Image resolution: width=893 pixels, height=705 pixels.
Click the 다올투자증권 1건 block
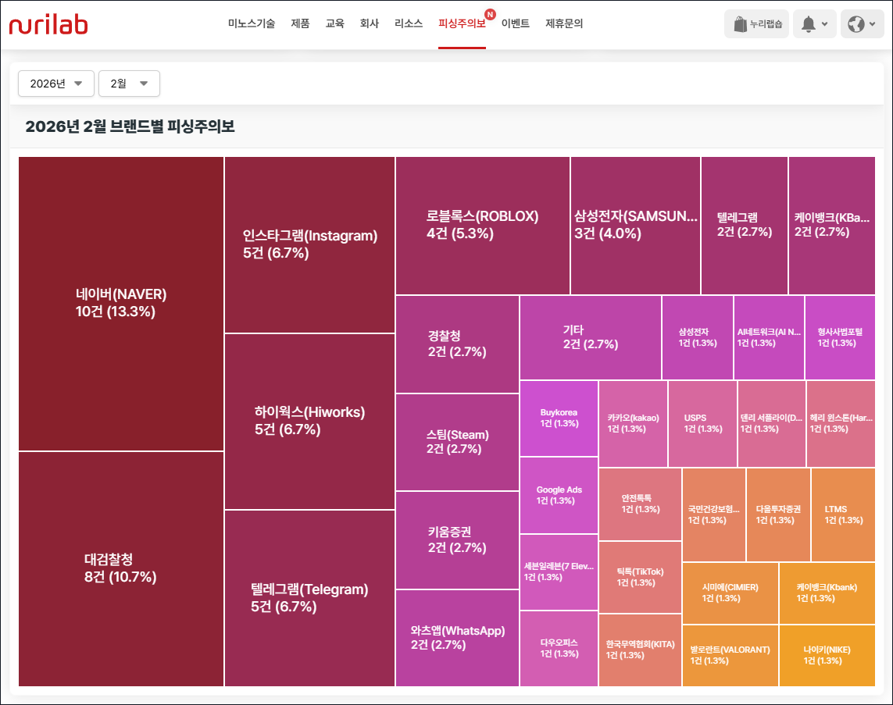tap(778, 515)
